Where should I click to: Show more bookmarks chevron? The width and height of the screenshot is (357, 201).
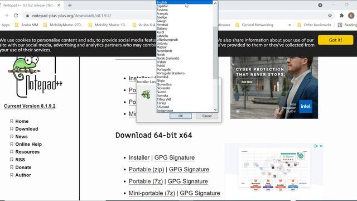tap(290, 25)
